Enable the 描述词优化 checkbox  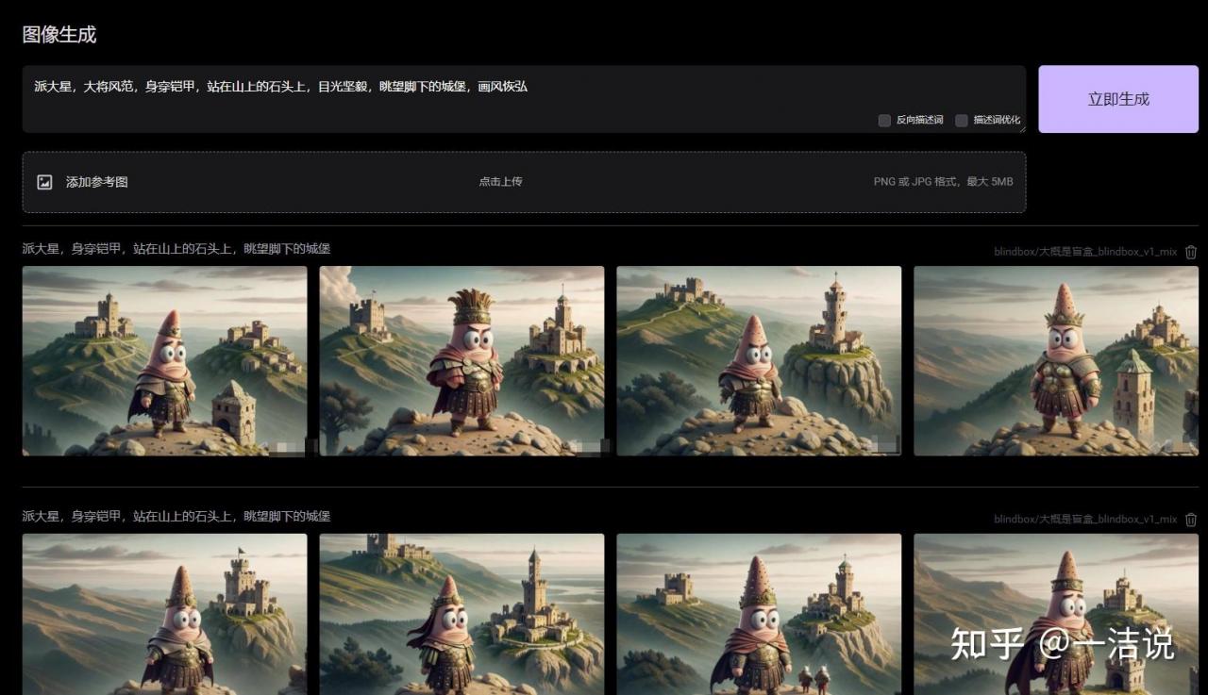point(962,121)
